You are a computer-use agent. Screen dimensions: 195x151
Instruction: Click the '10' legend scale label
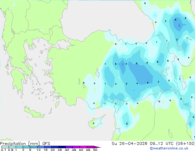38,150
